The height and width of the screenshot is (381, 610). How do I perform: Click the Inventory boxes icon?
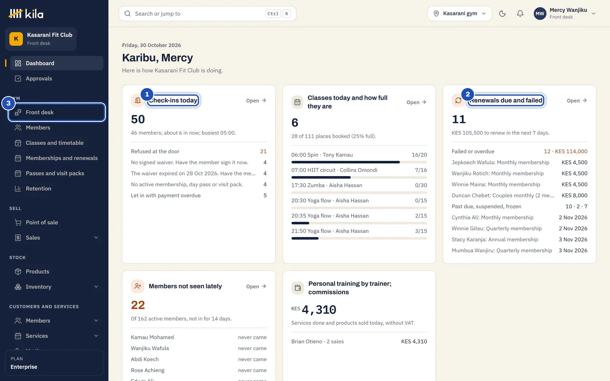pyautogui.click(x=18, y=287)
